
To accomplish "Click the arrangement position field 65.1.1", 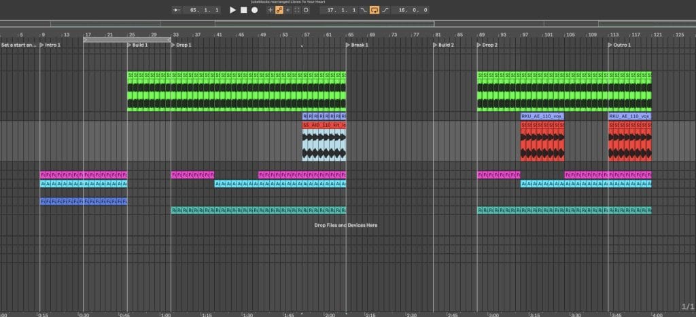I will point(205,10).
